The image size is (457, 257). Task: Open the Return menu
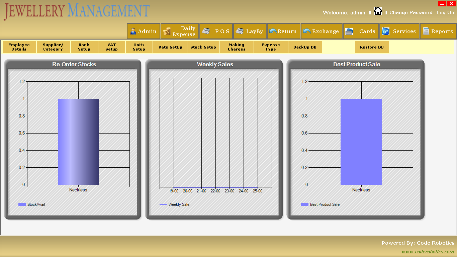(284, 31)
